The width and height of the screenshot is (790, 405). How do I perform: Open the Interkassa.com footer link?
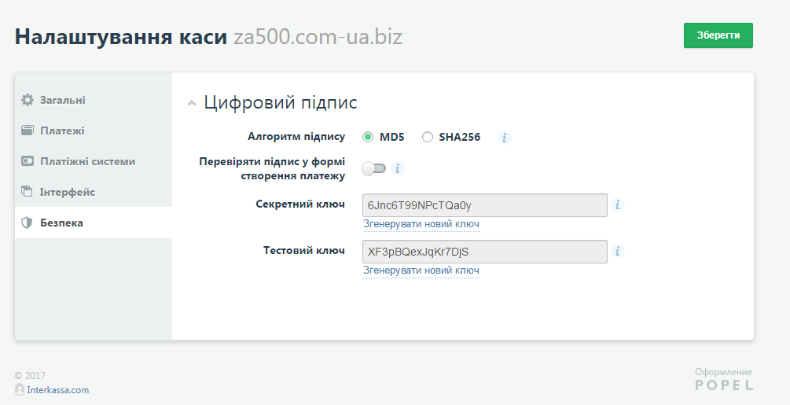57,390
